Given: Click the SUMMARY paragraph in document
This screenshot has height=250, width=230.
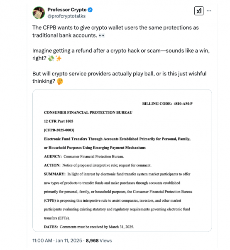Looking at the screenshot, I should tap(118, 196).
